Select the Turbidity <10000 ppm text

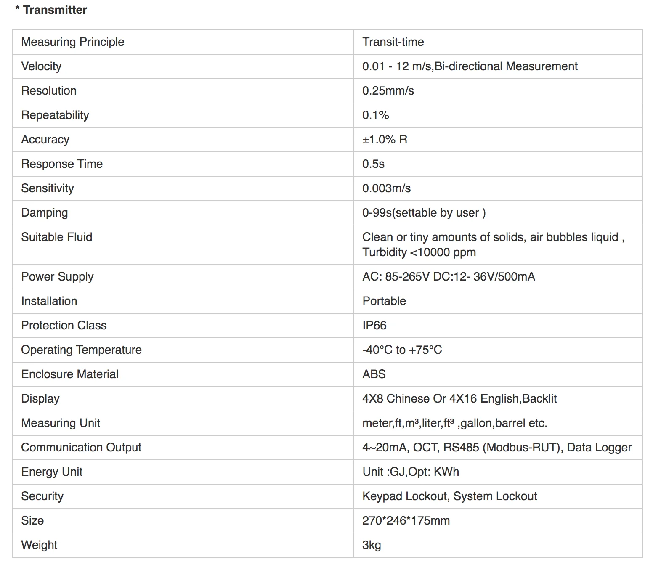click(x=419, y=252)
